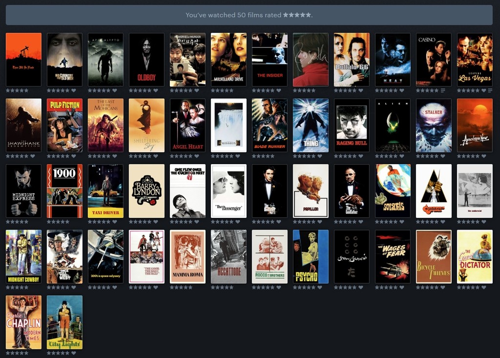
Task: Open the Papillon poster
Action: (x=311, y=191)
